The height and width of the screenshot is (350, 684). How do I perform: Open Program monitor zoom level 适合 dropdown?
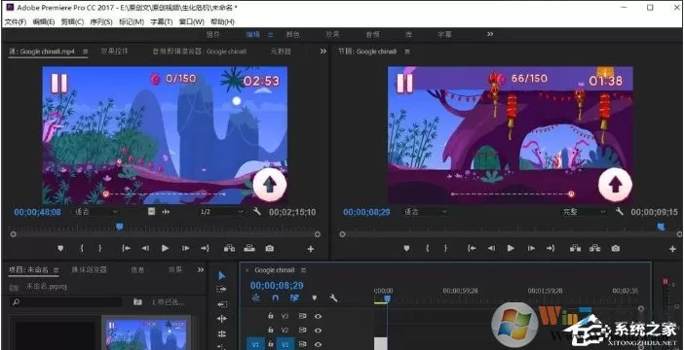coord(426,212)
